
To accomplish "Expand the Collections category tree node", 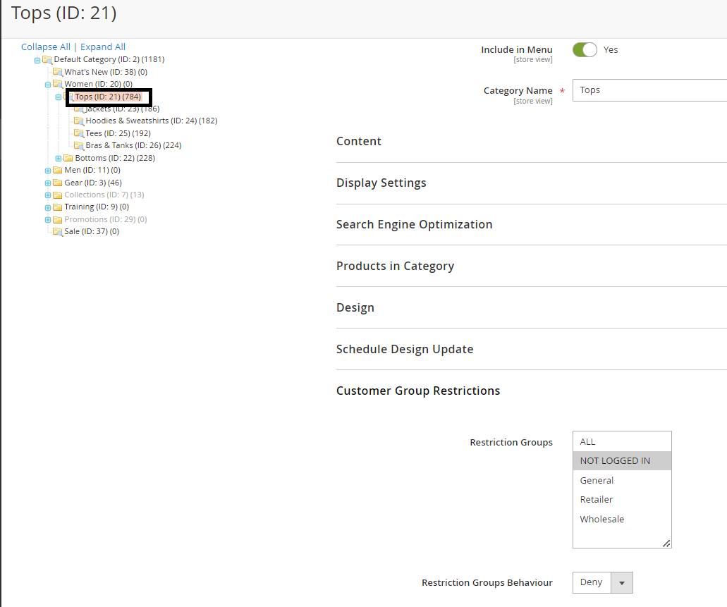I will (48, 195).
